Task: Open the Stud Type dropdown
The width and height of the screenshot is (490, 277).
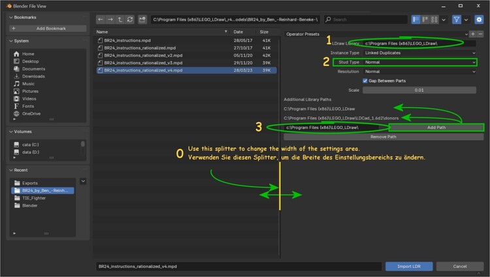Action: tap(419, 62)
